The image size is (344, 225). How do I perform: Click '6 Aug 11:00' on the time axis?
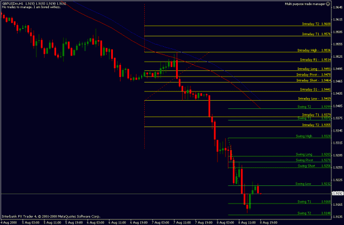117,223
